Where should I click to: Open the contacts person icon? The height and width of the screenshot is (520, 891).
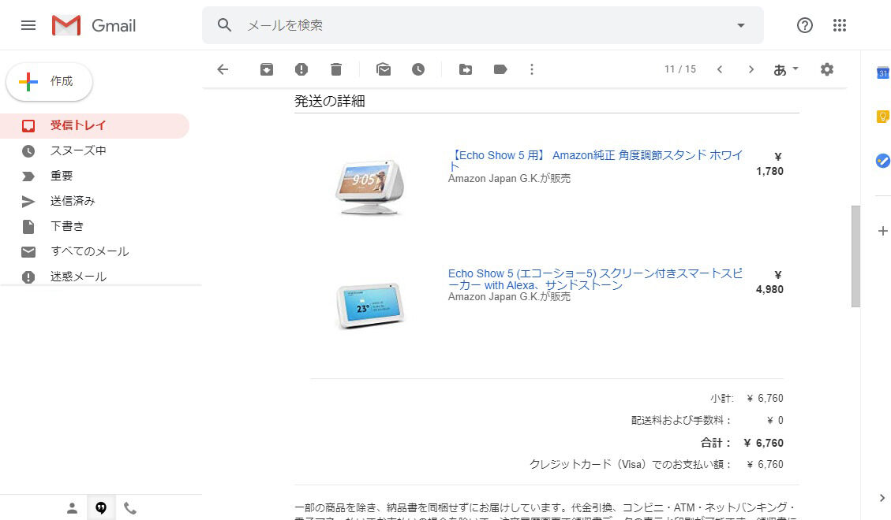coord(72,508)
